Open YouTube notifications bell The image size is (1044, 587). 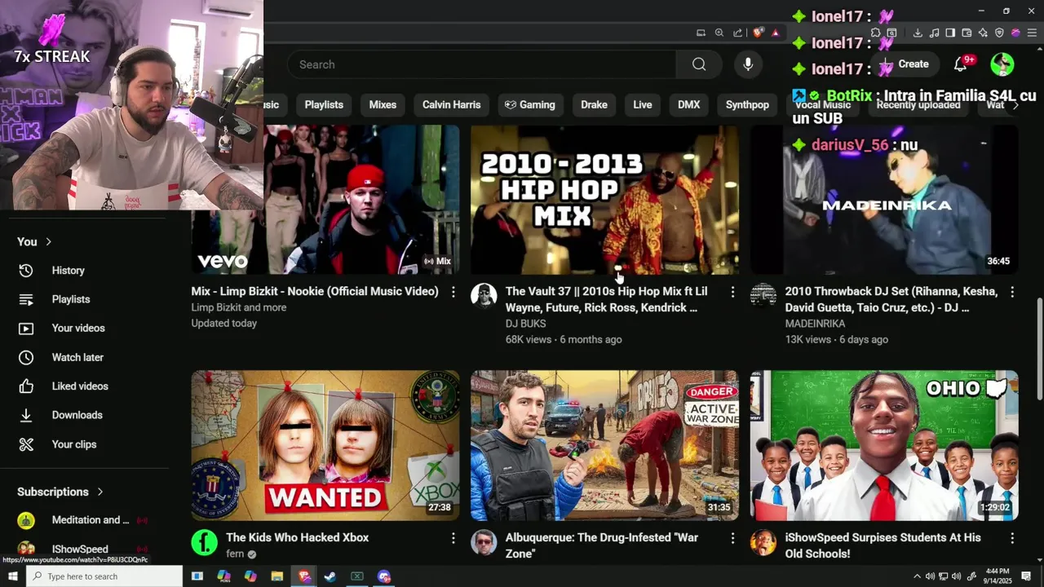(960, 64)
